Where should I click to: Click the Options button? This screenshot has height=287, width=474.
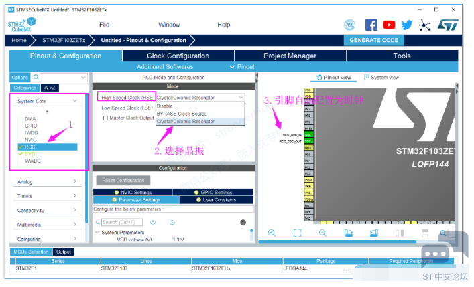pos(20,77)
